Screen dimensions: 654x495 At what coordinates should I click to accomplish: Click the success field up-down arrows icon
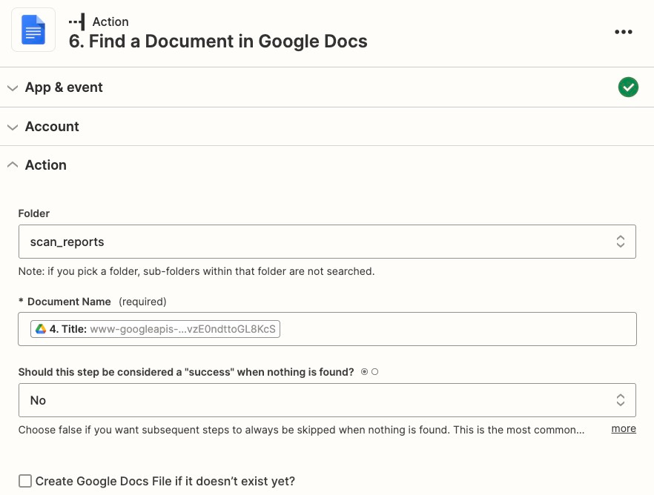tap(620, 400)
